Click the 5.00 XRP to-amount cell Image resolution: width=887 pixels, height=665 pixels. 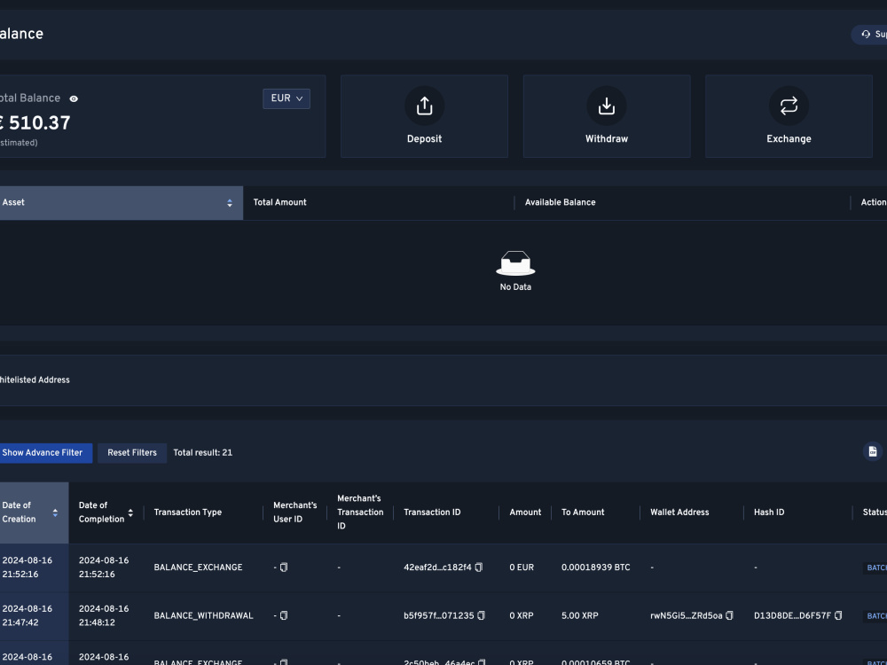click(580, 616)
